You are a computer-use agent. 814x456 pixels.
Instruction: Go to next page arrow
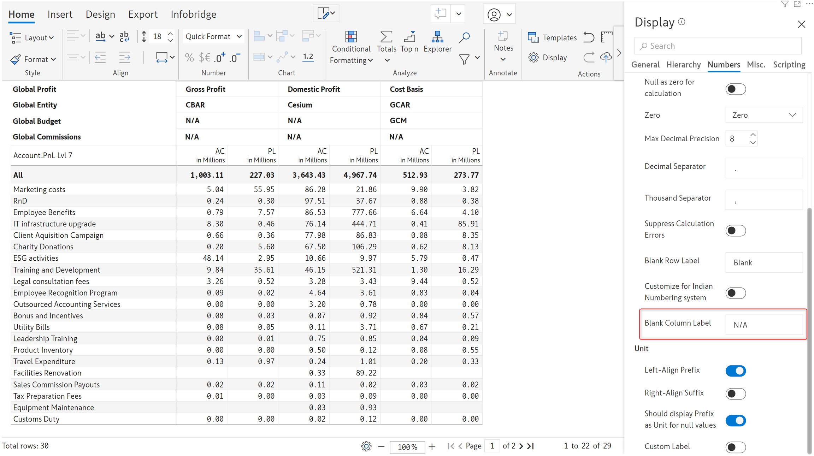point(521,446)
